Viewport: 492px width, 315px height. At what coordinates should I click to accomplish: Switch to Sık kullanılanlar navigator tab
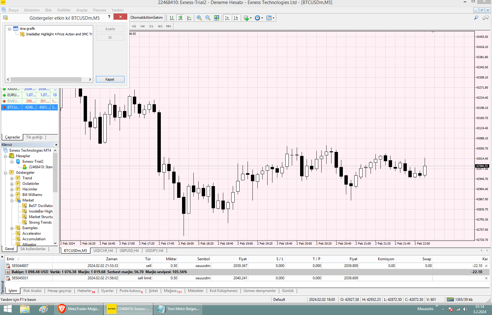[33, 249]
